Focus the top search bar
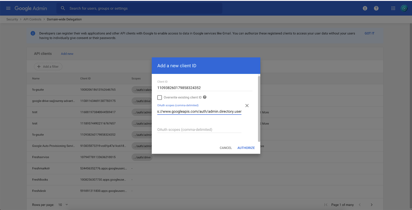 139,8
